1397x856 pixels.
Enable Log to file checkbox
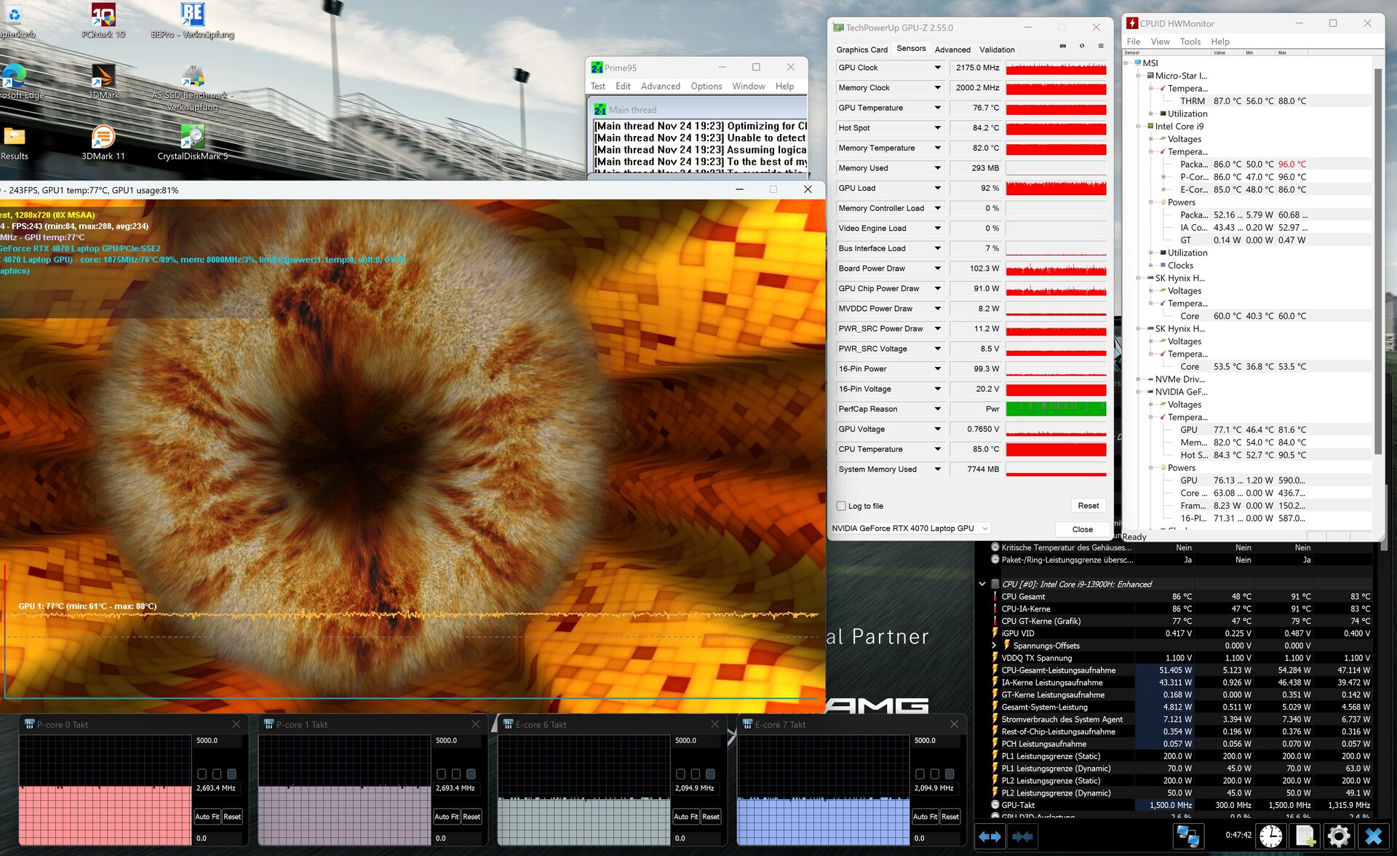841,506
